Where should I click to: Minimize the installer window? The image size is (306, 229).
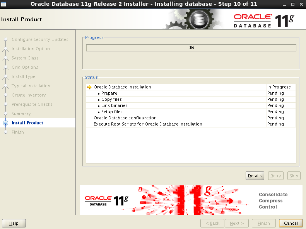[x=284, y=4]
